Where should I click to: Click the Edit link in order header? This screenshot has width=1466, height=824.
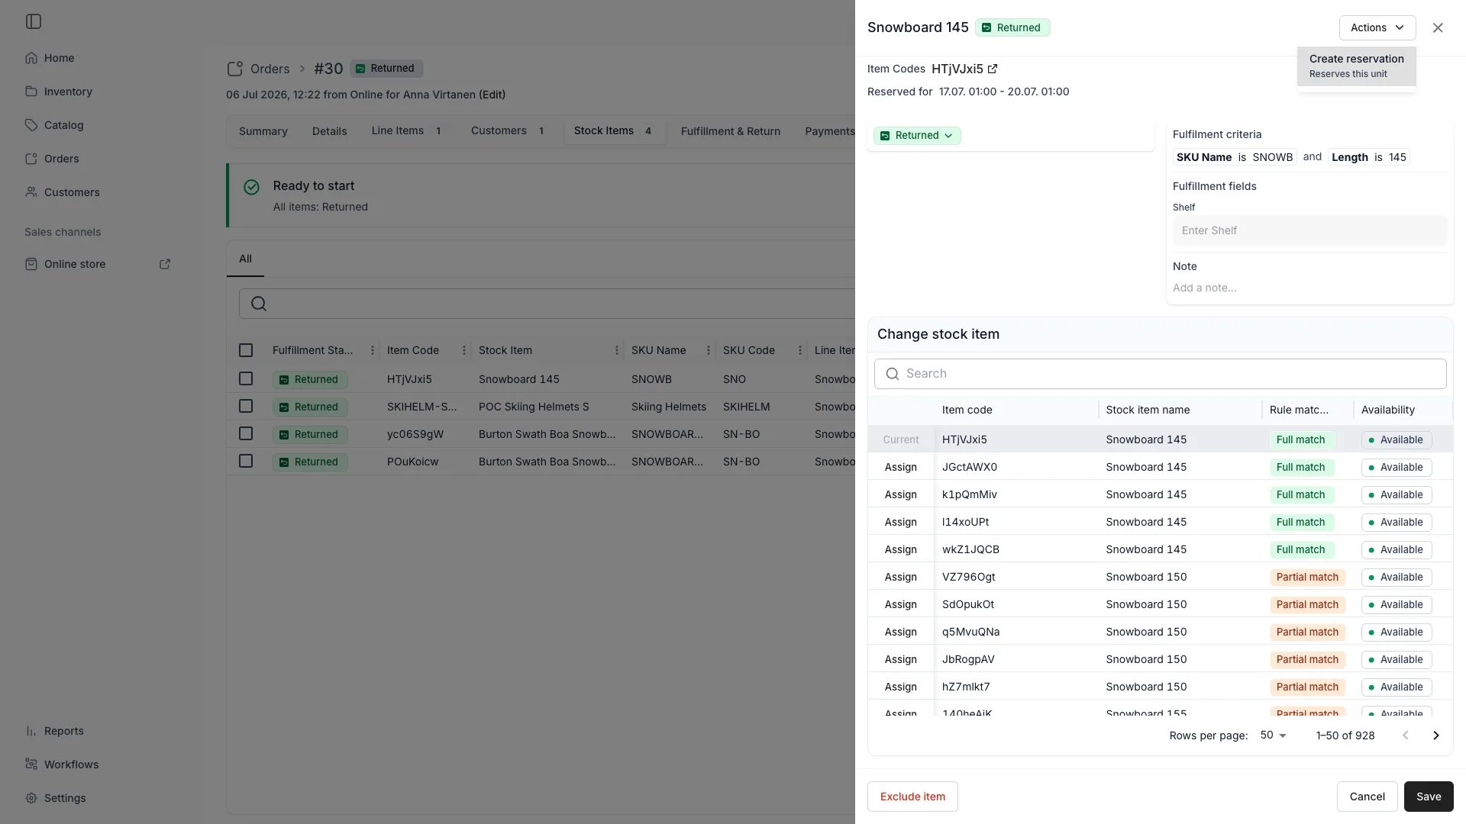[x=492, y=95]
